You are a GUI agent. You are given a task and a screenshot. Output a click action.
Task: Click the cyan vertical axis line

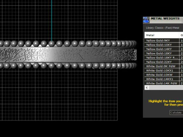[x=51, y=20]
